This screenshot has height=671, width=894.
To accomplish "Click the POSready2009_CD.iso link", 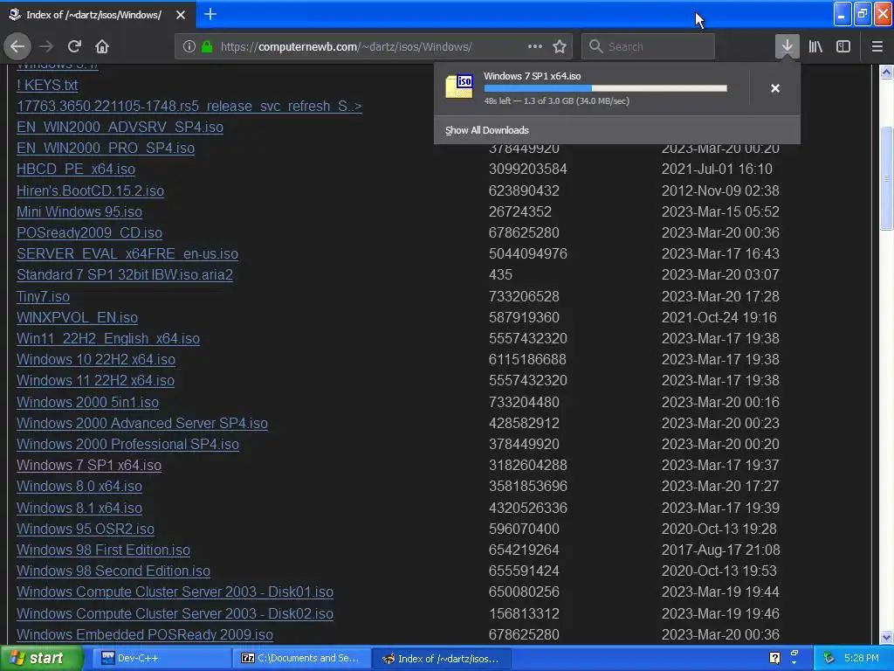I will 90,232.
